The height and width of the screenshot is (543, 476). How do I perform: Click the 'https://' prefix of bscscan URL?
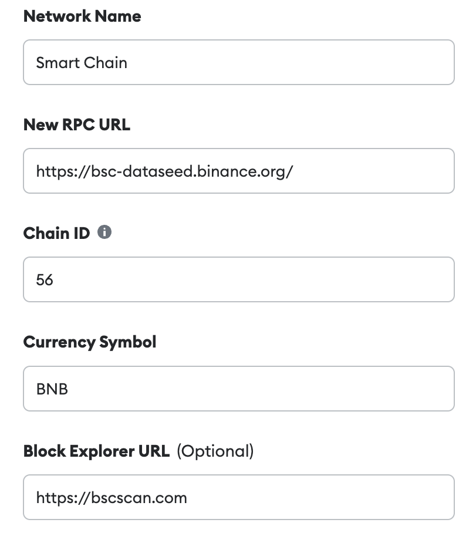click(63, 498)
